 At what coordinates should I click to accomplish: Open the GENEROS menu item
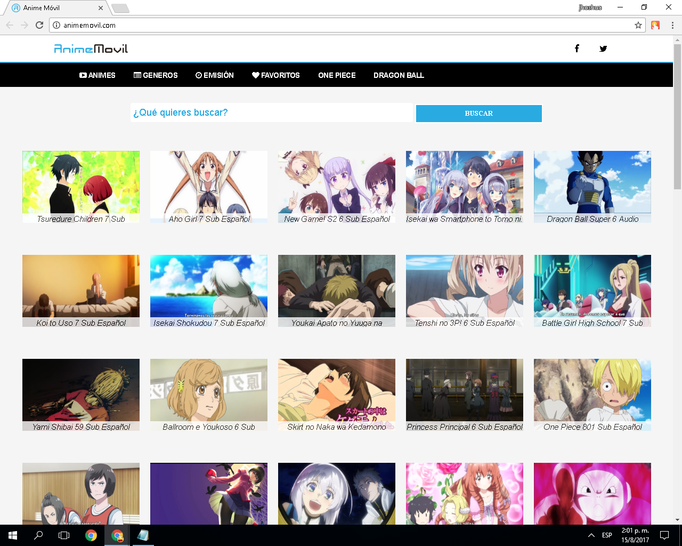(x=156, y=75)
